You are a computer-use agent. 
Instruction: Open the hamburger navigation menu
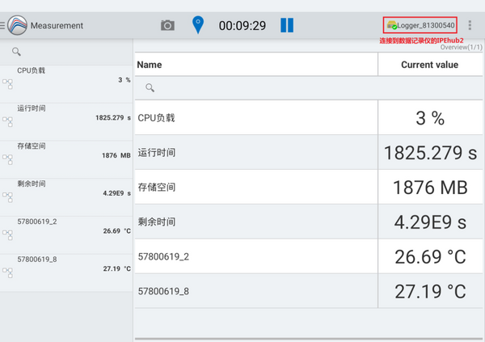2,25
